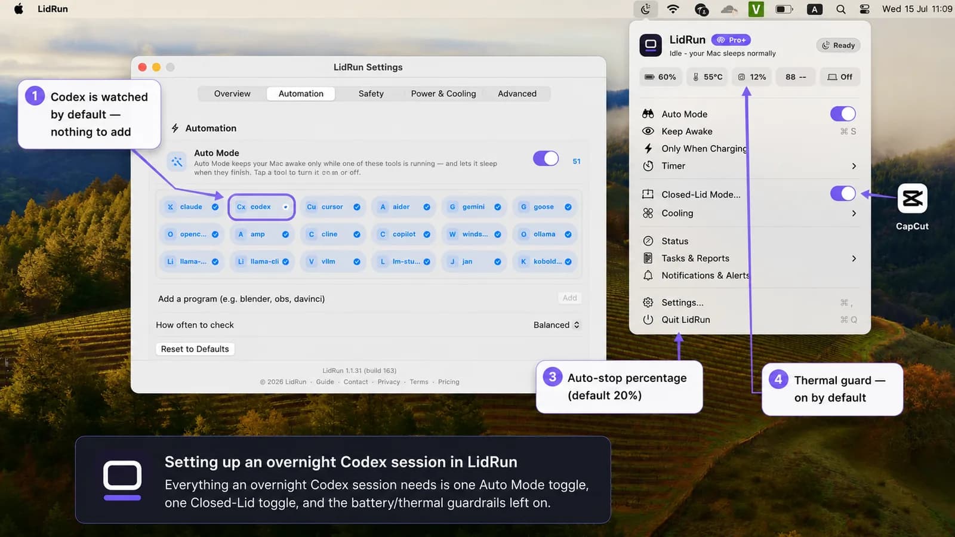Click the report icon beside Tasks & Reports
955x537 pixels.
tap(648, 258)
